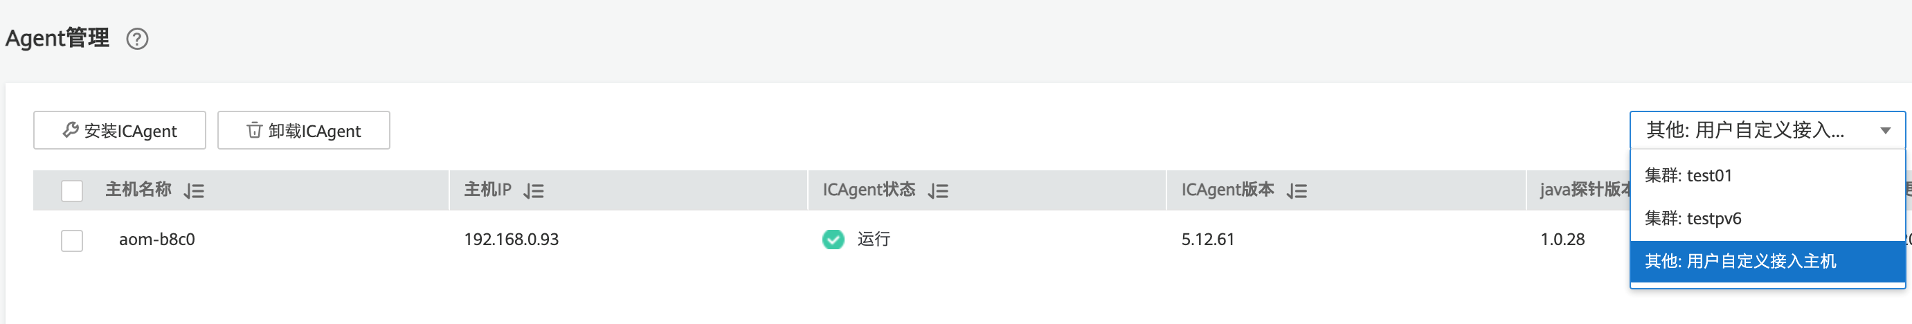Choose 集群: test01 from the list
The image size is (1912, 324).
[1688, 175]
